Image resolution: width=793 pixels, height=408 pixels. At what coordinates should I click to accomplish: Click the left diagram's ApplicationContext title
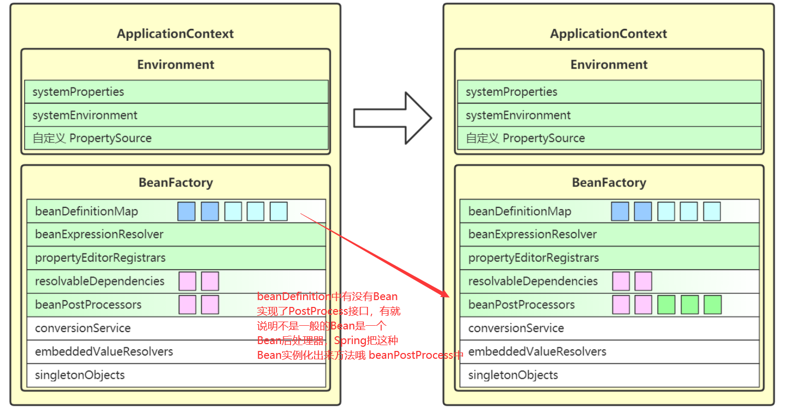pyautogui.click(x=175, y=34)
